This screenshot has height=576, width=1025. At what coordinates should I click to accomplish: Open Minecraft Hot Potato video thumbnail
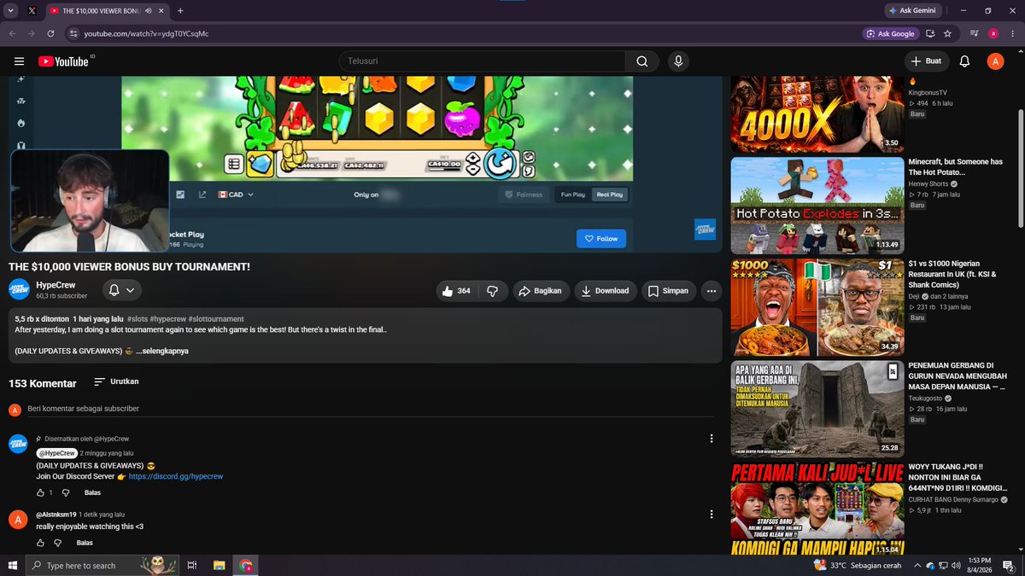tap(817, 206)
